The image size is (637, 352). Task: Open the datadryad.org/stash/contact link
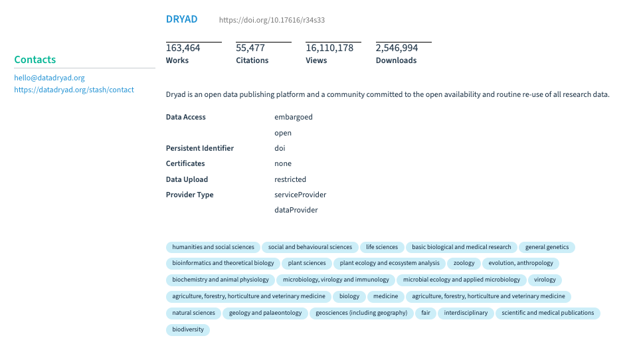click(x=74, y=90)
